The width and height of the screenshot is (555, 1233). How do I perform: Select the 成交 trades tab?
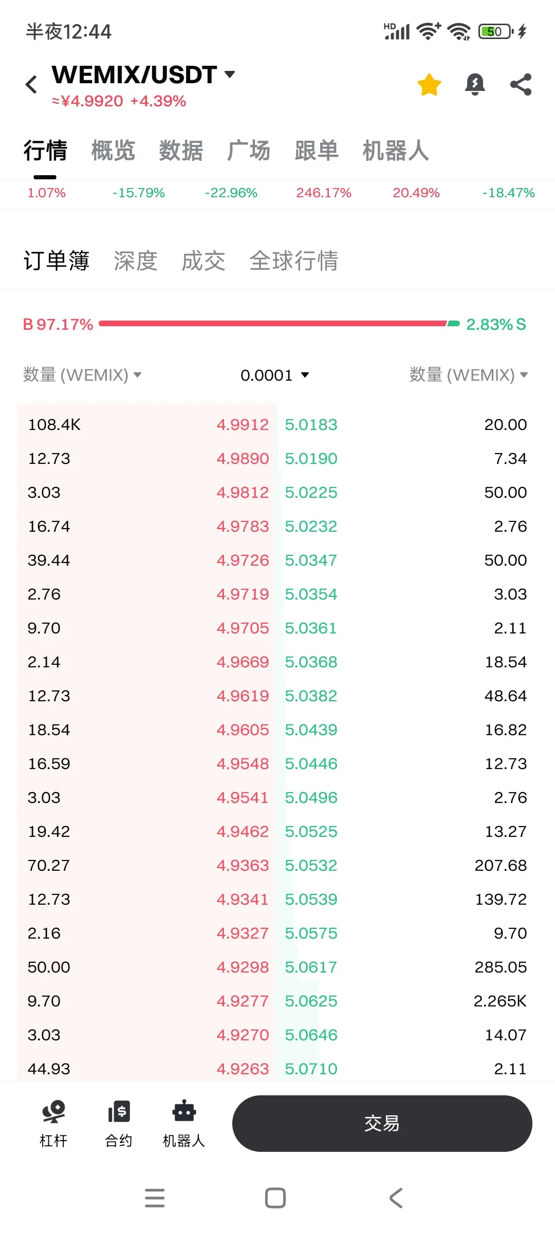tap(203, 261)
